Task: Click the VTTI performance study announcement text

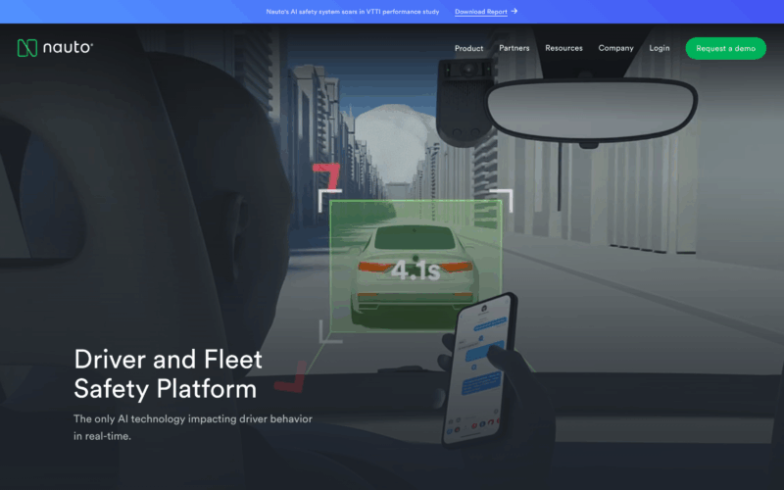Action: (353, 12)
